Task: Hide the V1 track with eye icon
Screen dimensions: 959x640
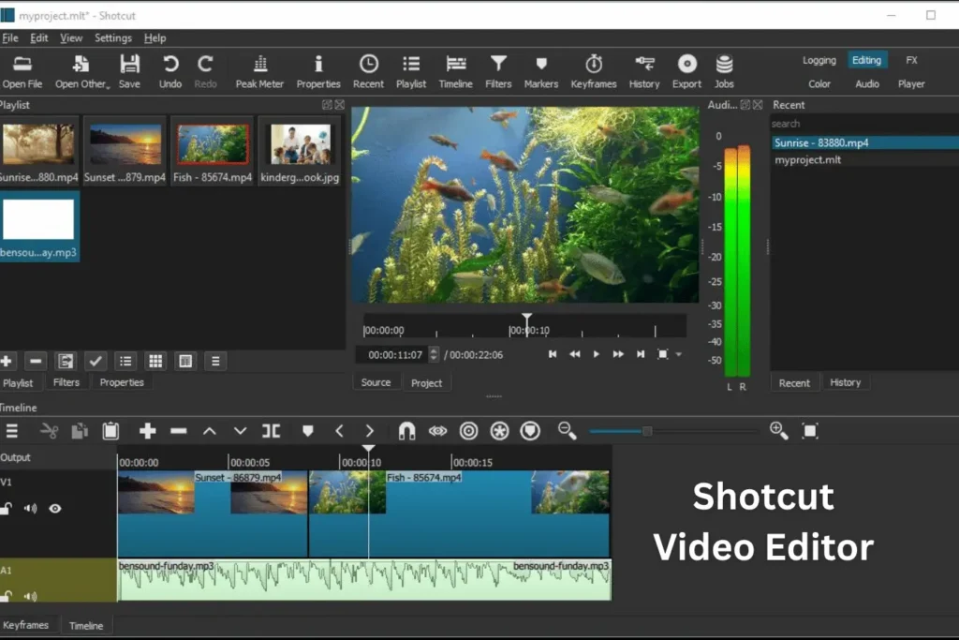Action: pyautogui.click(x=55, y=509)
